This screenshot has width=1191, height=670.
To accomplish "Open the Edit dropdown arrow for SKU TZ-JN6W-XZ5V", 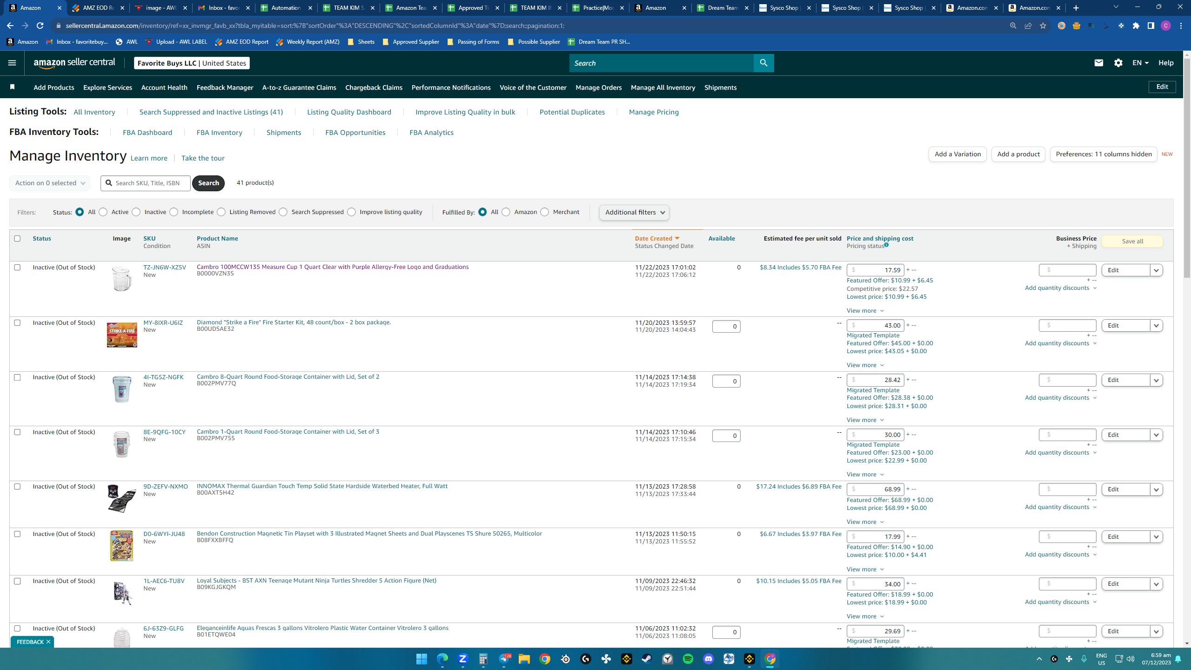I will [1157, 270].
